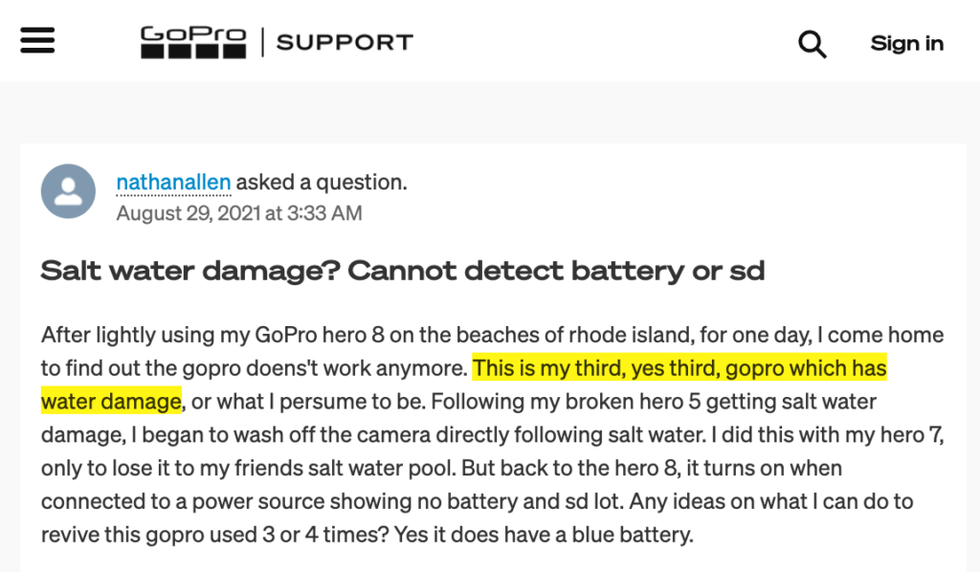Click nathanallen's grey profile avatar
Screen dimensions: 980x572
68,191
